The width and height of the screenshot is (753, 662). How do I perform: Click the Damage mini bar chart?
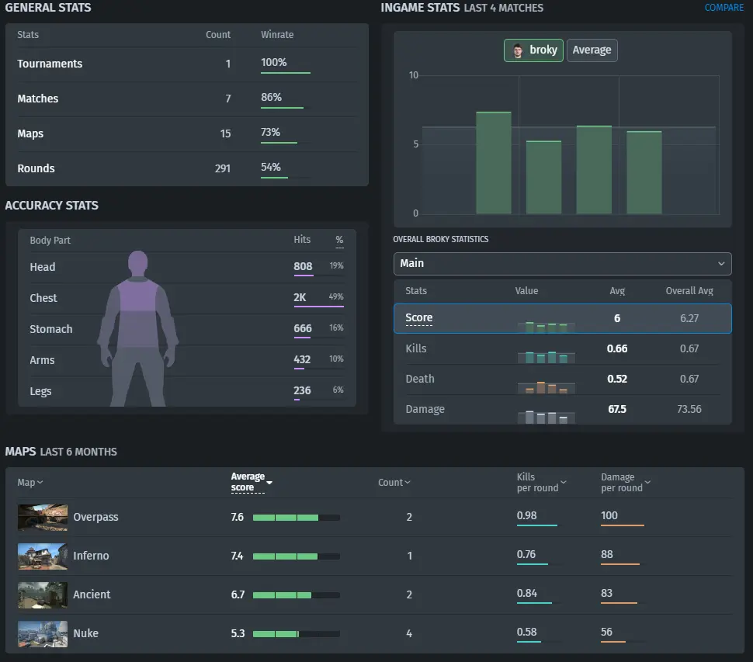pos(547,418)
